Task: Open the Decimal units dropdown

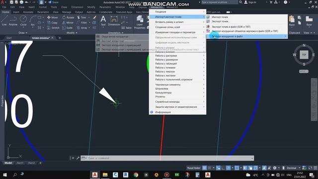Action: (x=293, y=168)
